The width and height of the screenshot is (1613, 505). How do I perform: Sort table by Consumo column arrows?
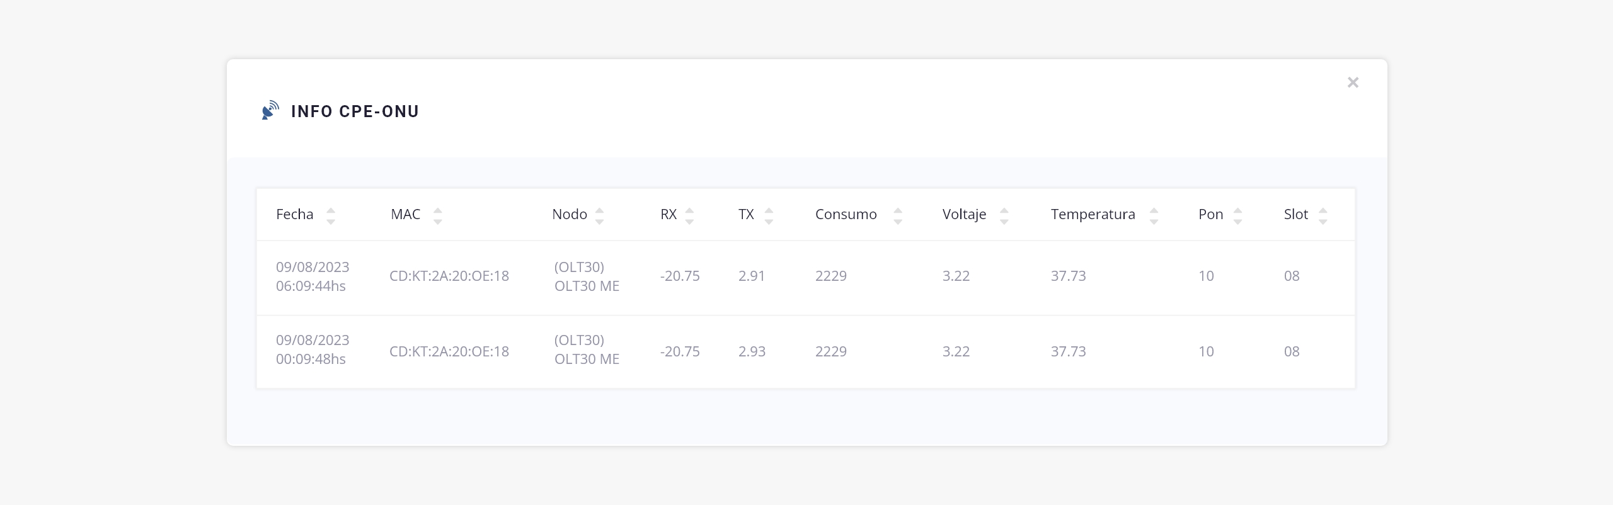coord(898,215)
